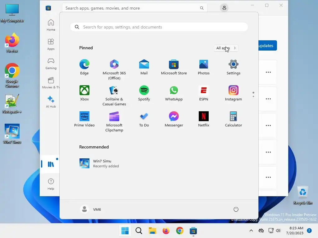Launch Spotify from the Start menu
The image size is (318, 238).
[144, 93]
